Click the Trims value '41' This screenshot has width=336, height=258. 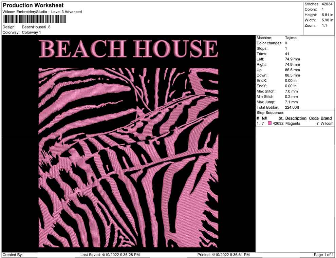click(287, 54)
